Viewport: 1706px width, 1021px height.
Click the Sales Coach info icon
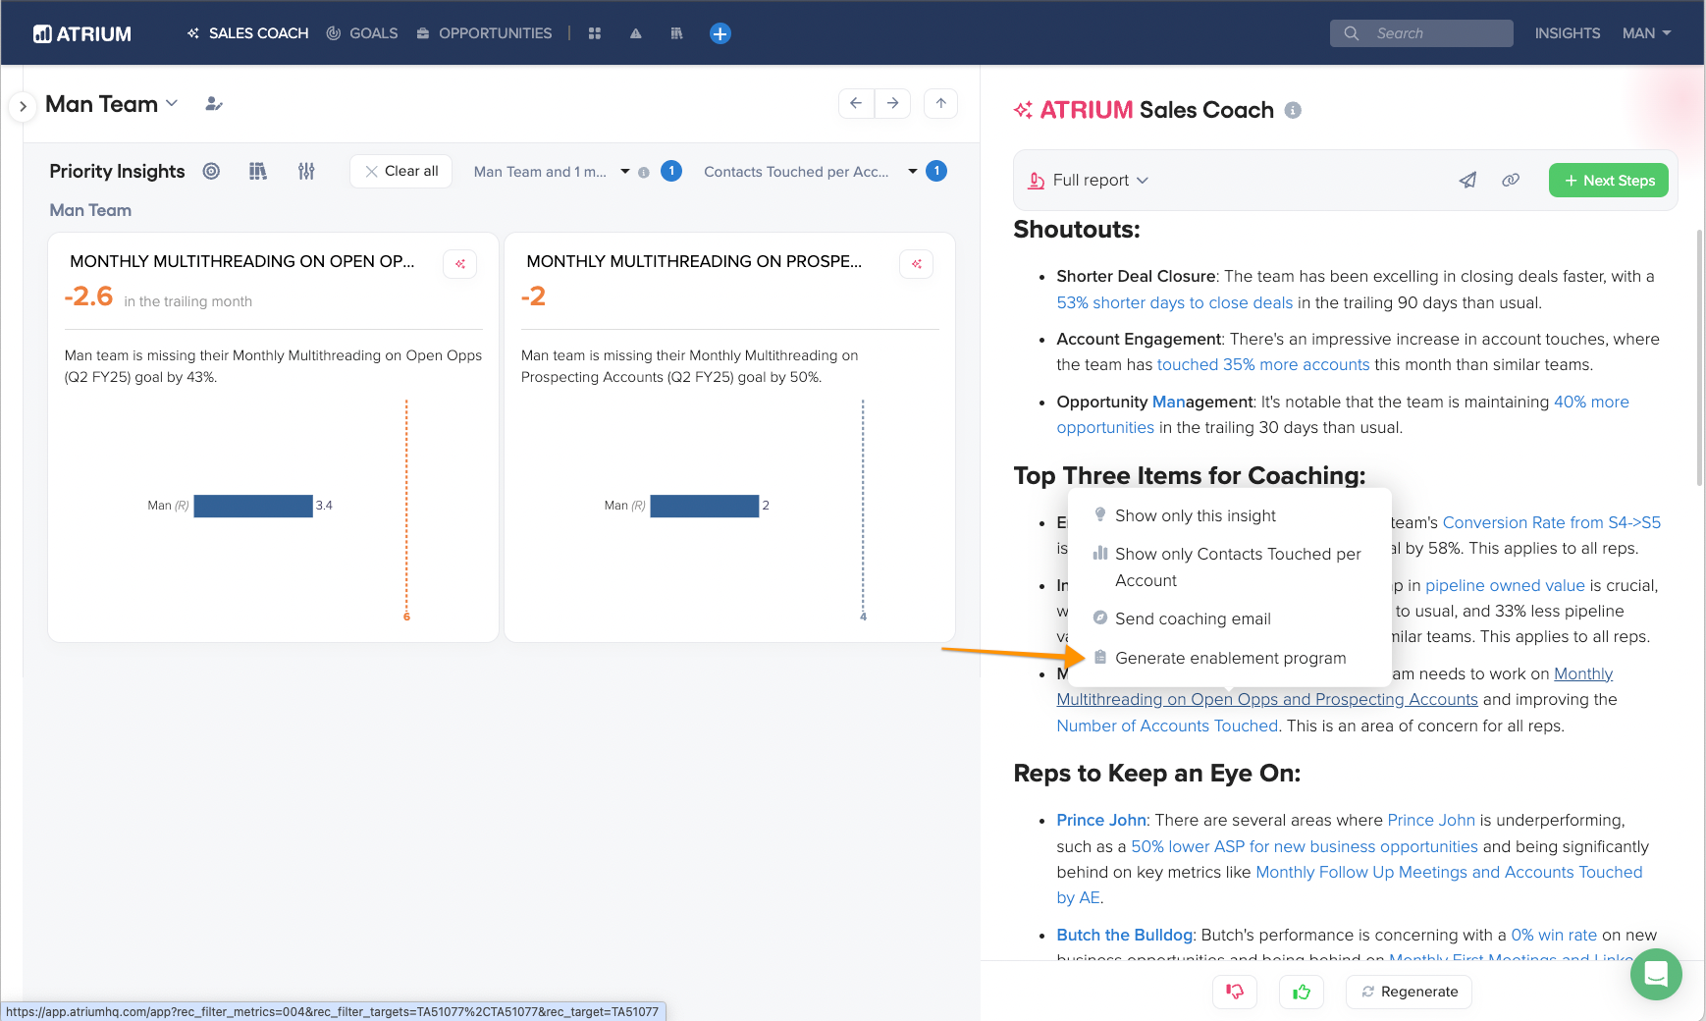click(1293, 110)
